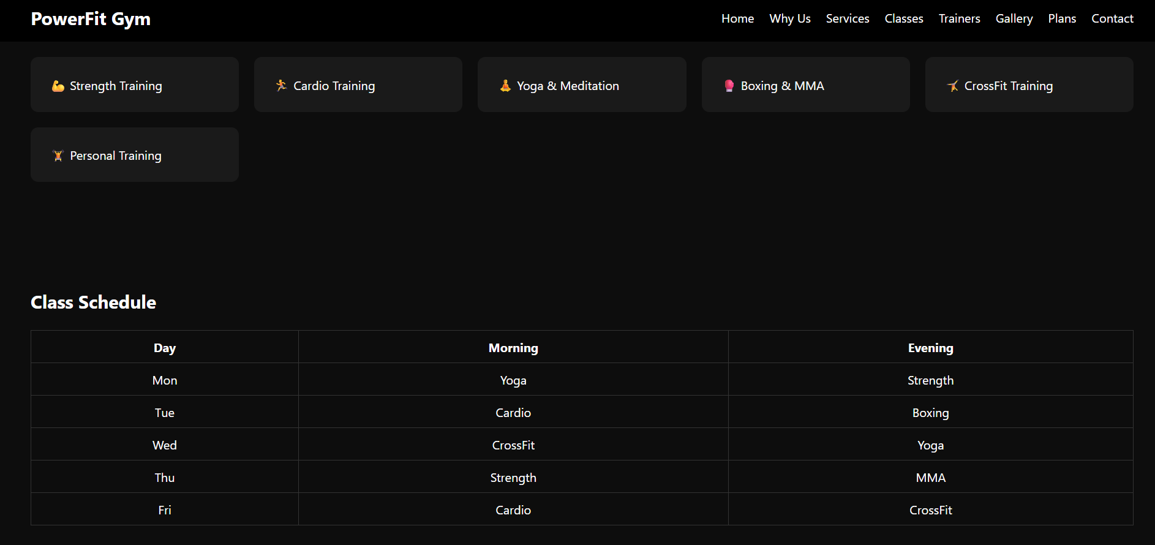The image size is (1155, 545).
Task: Click the running person Cardio Training icon
Action: 282,86
